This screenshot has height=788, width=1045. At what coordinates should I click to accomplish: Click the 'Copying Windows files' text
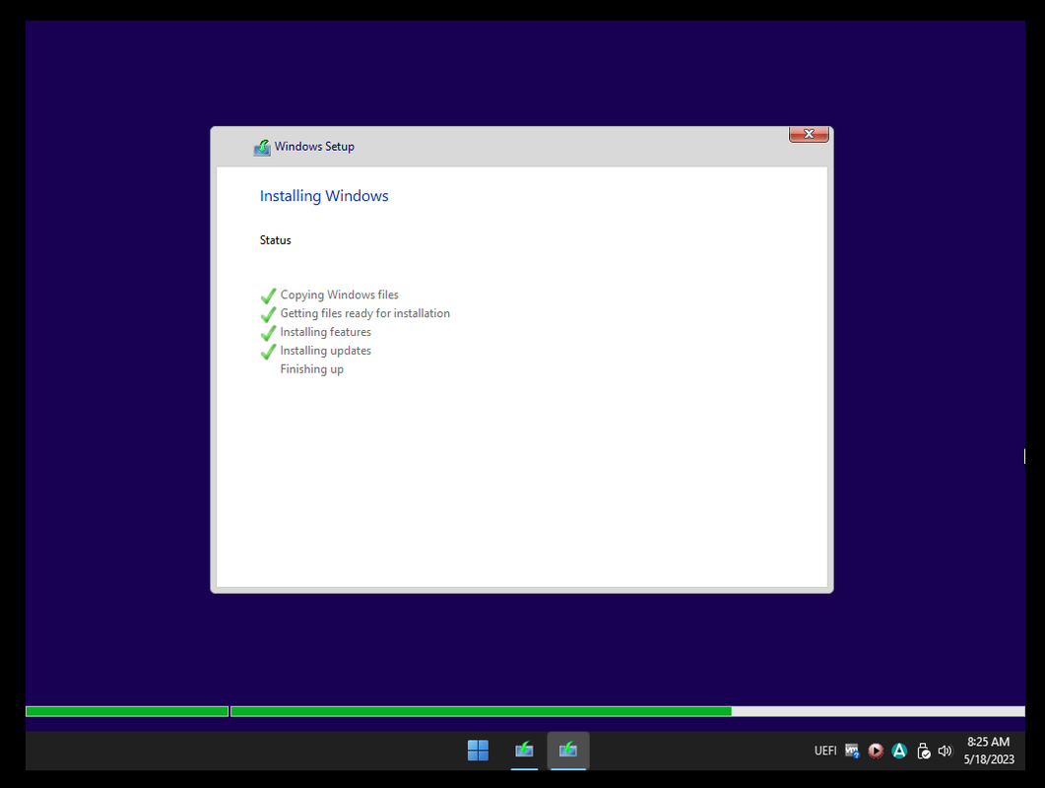click(339, 295)
